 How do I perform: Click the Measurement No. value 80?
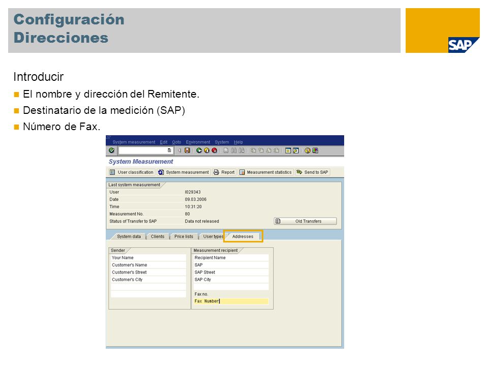(188, 214)
